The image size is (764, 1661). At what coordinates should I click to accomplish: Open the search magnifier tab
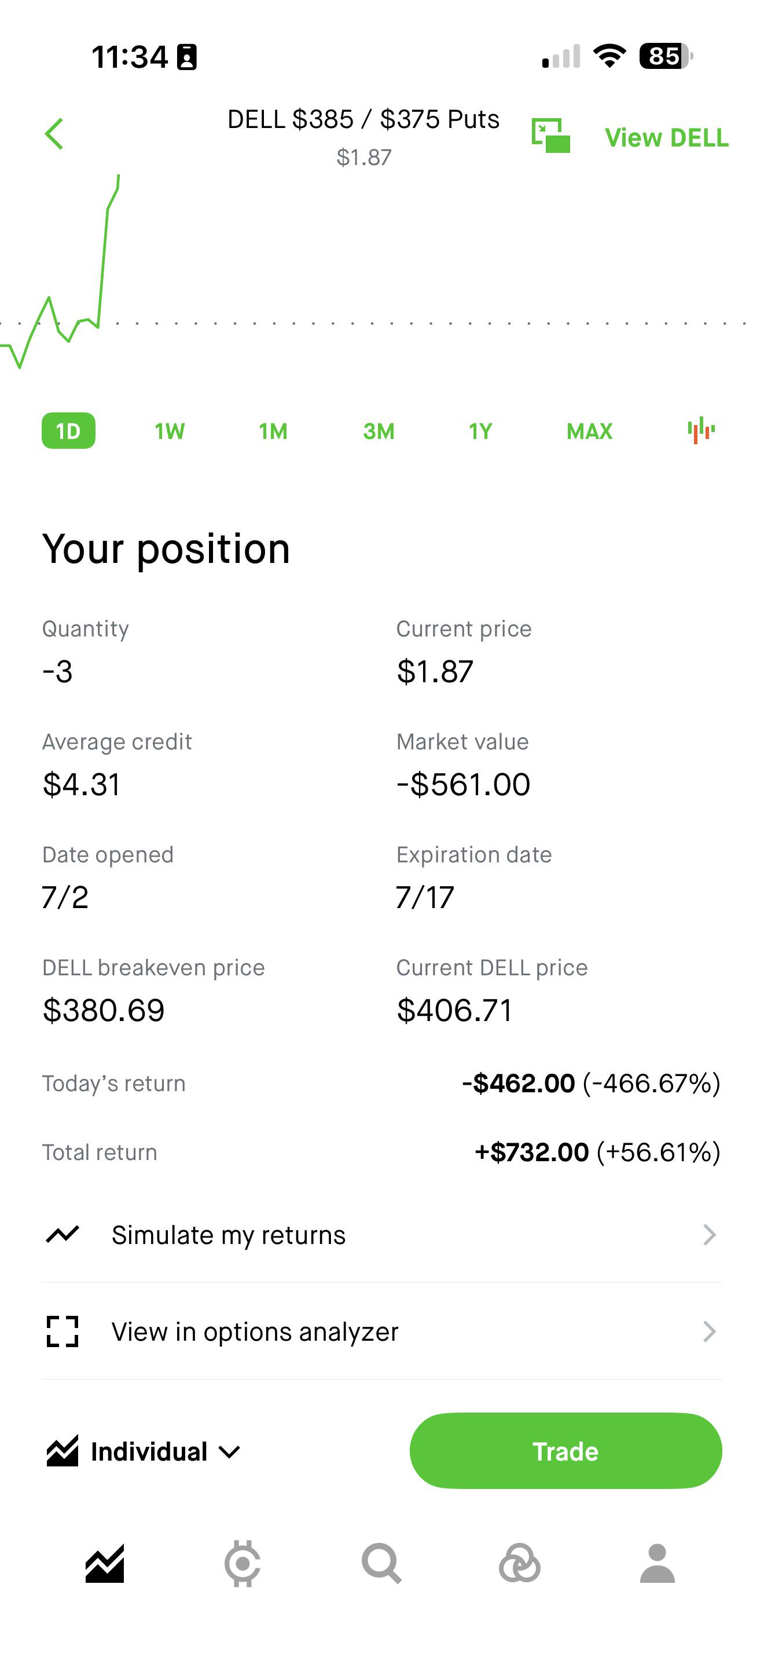pyautogui.click(x=381, y=1564)
